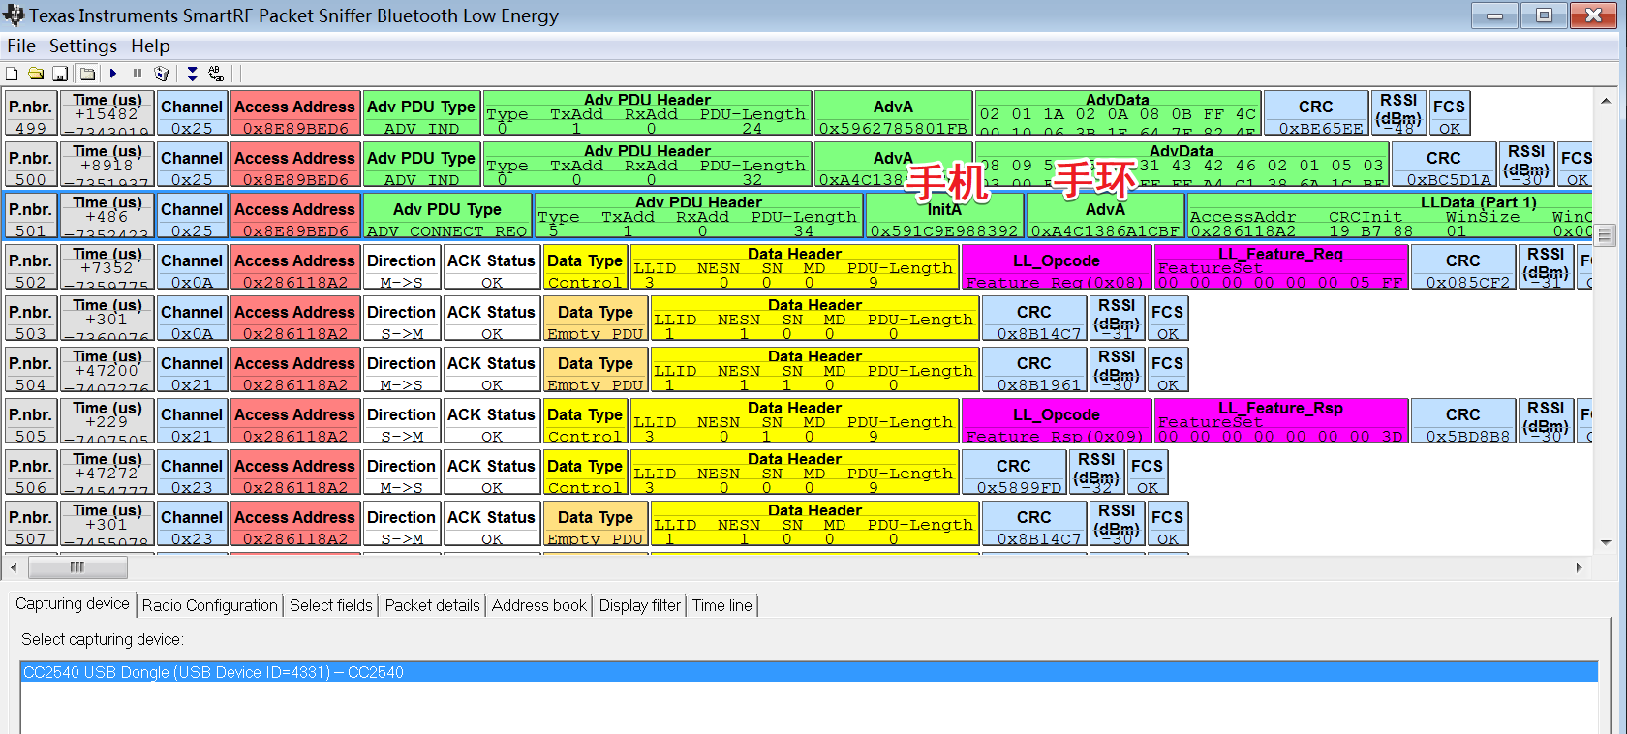Viewport: 1627px width, 734px height.
Task: Select packet number 499 cell
Action: (x=31, y=113)
